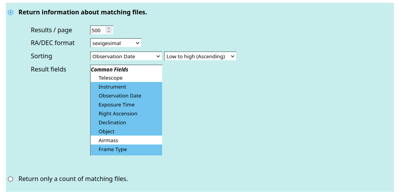Screen dimensions: 399x195
Task: Open the Observation Date sorting dropdown
Action: coord(126,56)
